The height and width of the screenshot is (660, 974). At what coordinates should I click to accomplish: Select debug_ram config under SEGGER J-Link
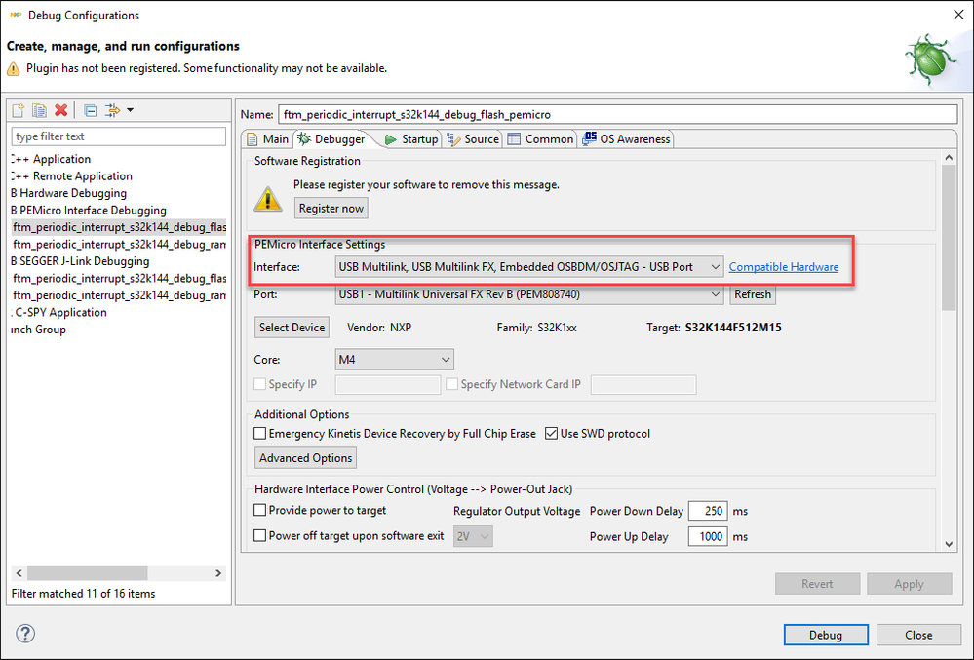tap(119, 295)
